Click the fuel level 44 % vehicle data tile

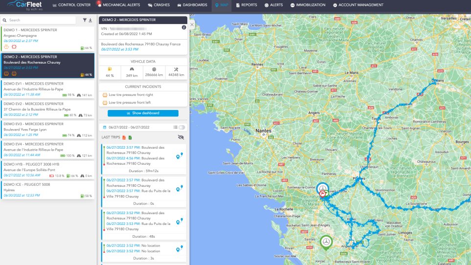[110, 72]
